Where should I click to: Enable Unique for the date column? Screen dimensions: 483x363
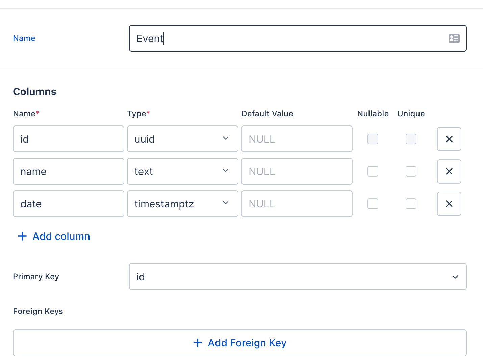(x=411, y=204)
